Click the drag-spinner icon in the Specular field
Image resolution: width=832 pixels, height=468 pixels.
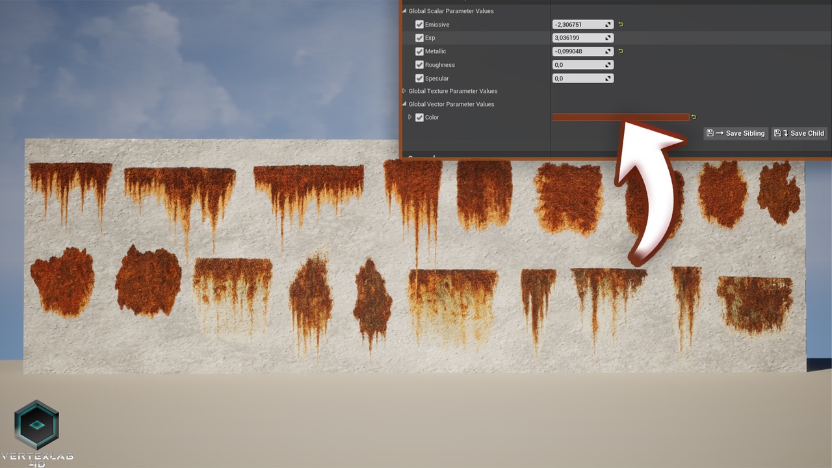pos(608,78)
